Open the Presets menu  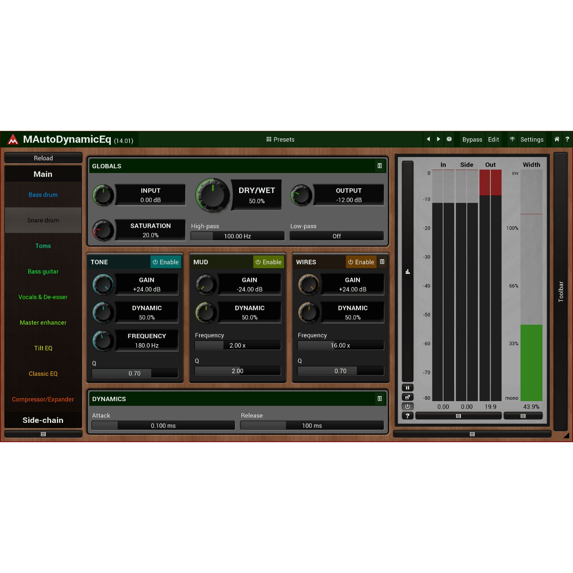click(280, 139)
